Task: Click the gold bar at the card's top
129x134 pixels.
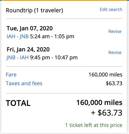Action: (x=64, y=0)
